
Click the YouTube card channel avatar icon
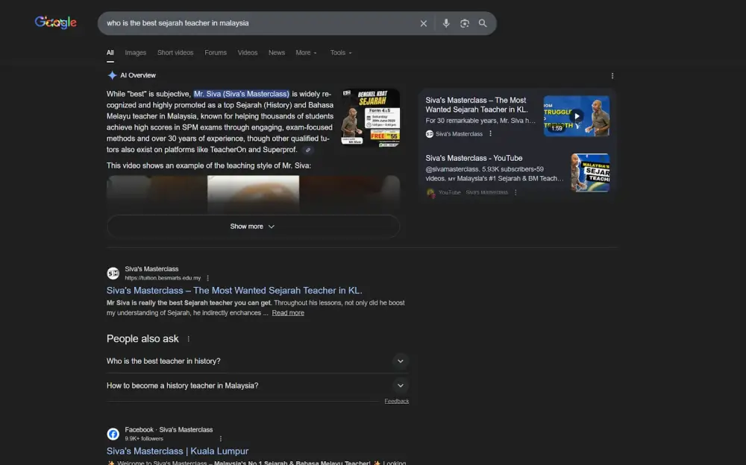[430, 192]
